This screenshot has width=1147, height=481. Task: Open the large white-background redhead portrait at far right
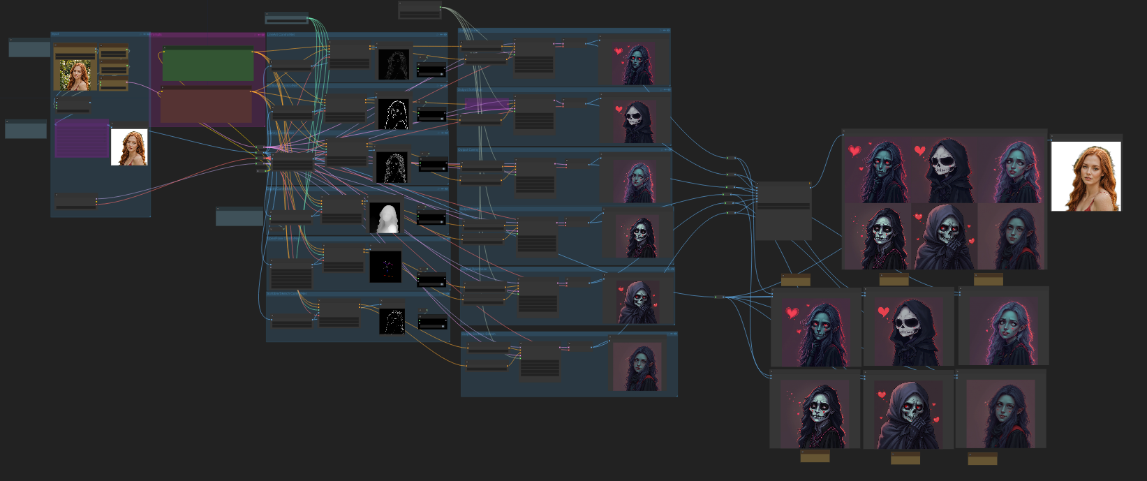click(x=1086, y=176)
